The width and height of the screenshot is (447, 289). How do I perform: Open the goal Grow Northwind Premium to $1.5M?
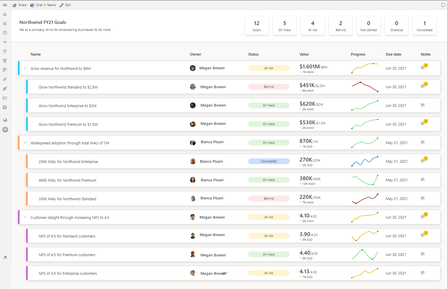coord(68,124)
